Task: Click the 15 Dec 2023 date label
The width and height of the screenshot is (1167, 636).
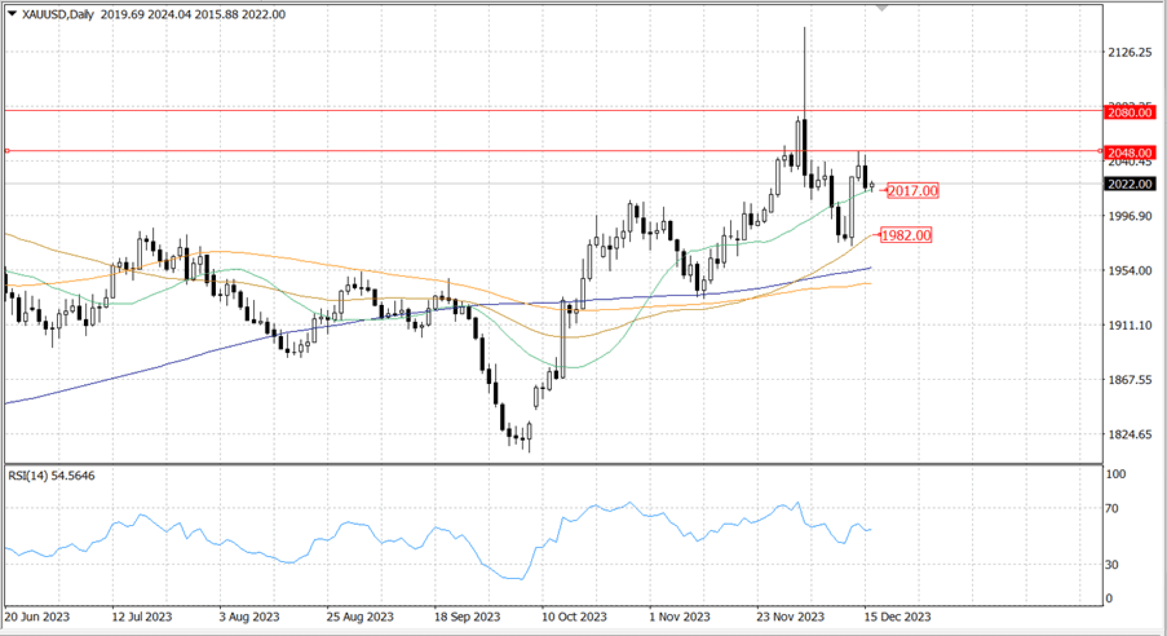Action: coord(897,617)
